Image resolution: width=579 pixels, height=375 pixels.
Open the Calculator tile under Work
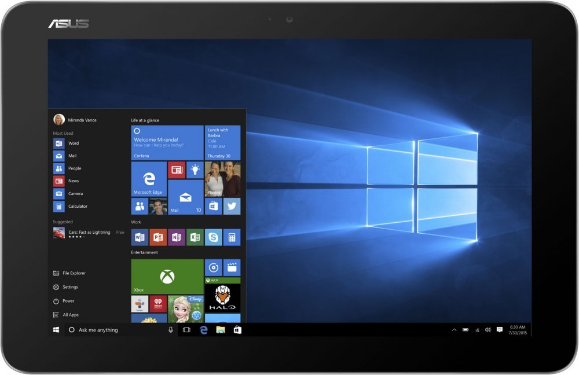pyautogui.click(x=232, y=237)
